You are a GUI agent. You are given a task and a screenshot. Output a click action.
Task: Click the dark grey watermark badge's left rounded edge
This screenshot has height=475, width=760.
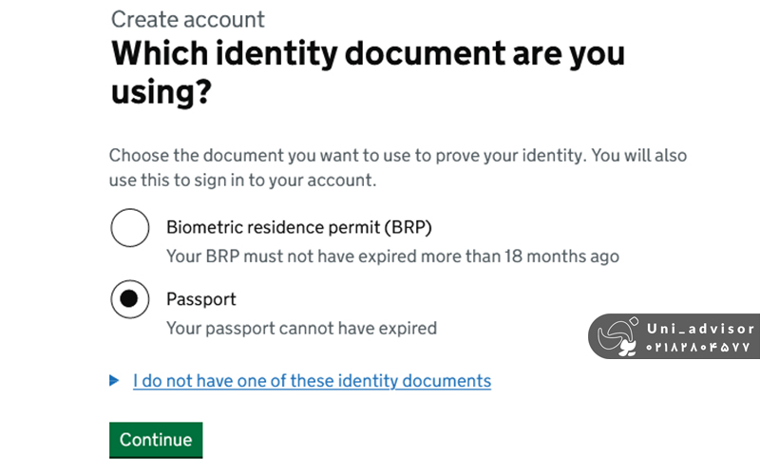click(595, 336)
